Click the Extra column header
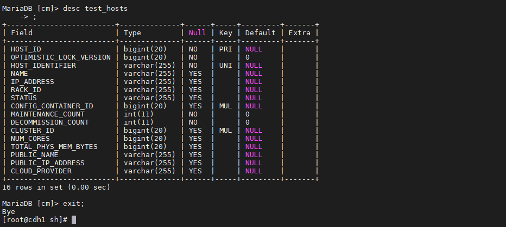506x227 pixels. tap(300, 33)
